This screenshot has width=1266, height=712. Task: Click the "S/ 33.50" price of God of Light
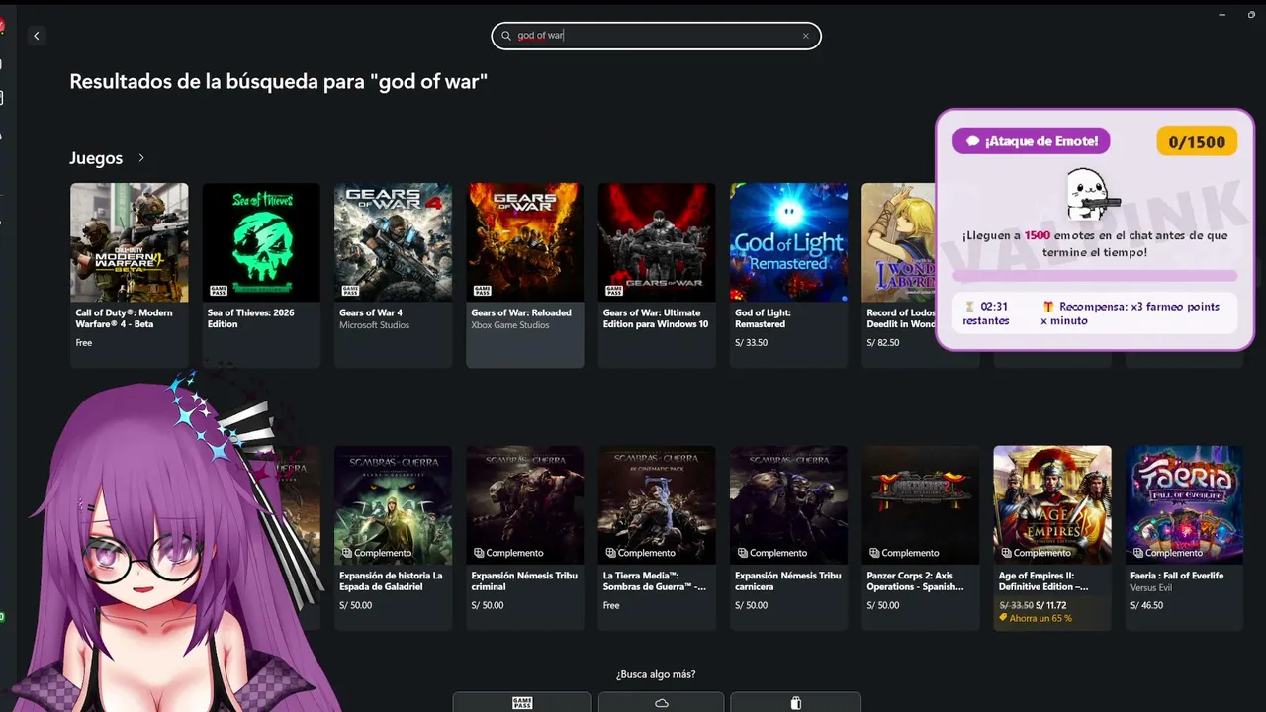[752, 343]
